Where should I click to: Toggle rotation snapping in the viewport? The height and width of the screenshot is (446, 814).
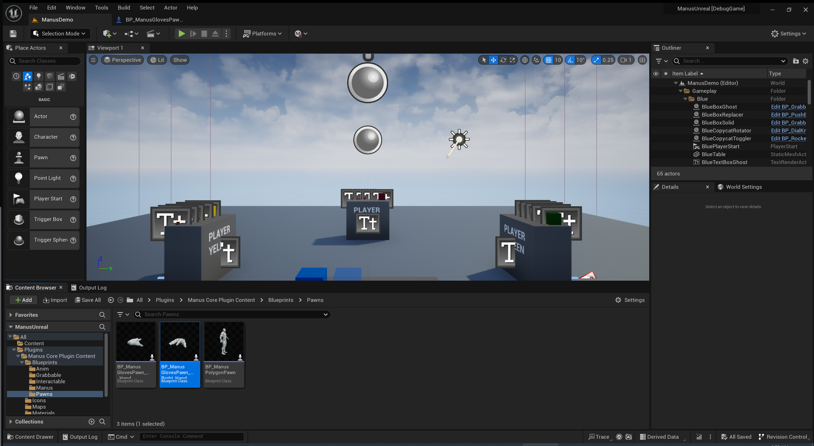coord(570,60)
